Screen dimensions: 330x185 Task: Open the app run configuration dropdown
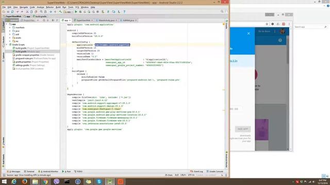pos(68,12)
